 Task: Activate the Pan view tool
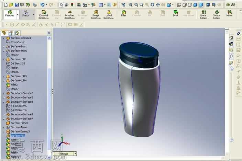click(158, 5)
